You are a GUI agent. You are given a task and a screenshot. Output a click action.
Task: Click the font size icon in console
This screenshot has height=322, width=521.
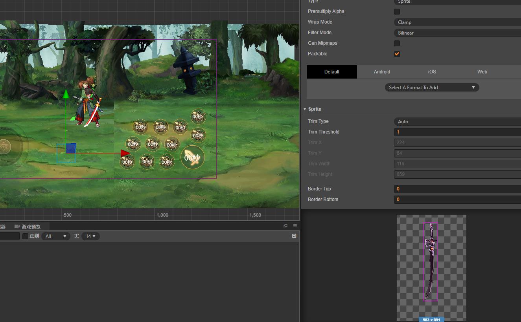pos(77,236)
